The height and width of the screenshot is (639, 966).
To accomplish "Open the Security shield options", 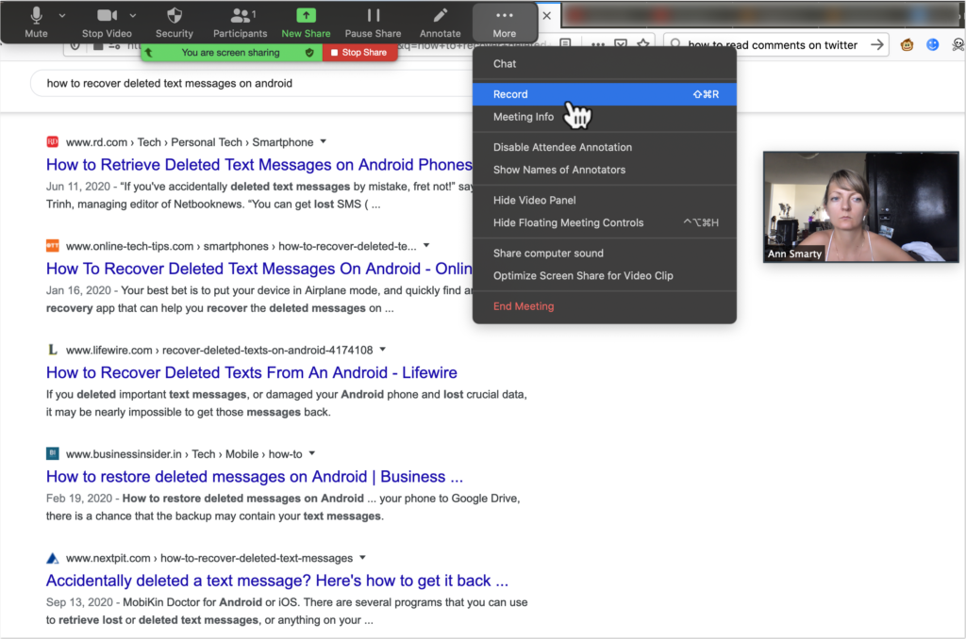I will [175, 22].
